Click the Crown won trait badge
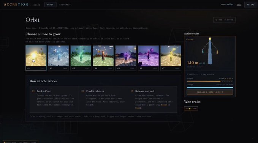 click(x=191, y=108)
